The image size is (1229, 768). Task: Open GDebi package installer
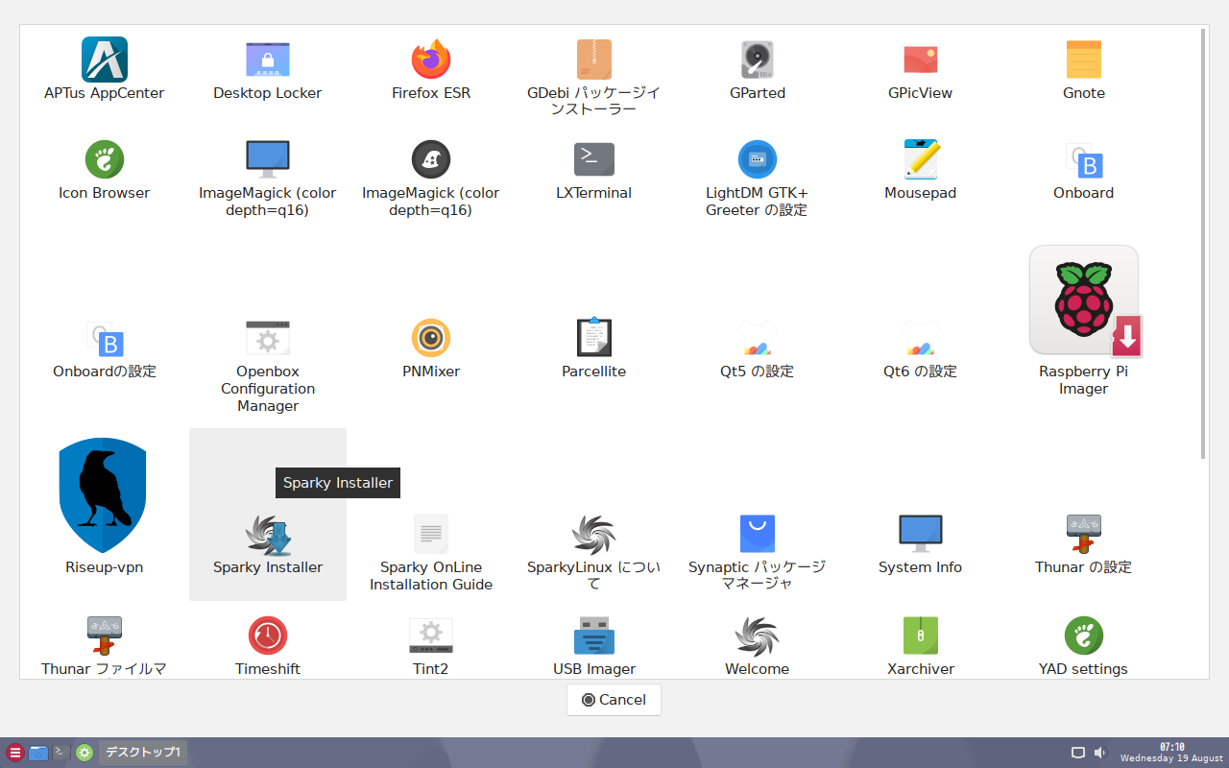pyautogui.click(x=594, y=77)
